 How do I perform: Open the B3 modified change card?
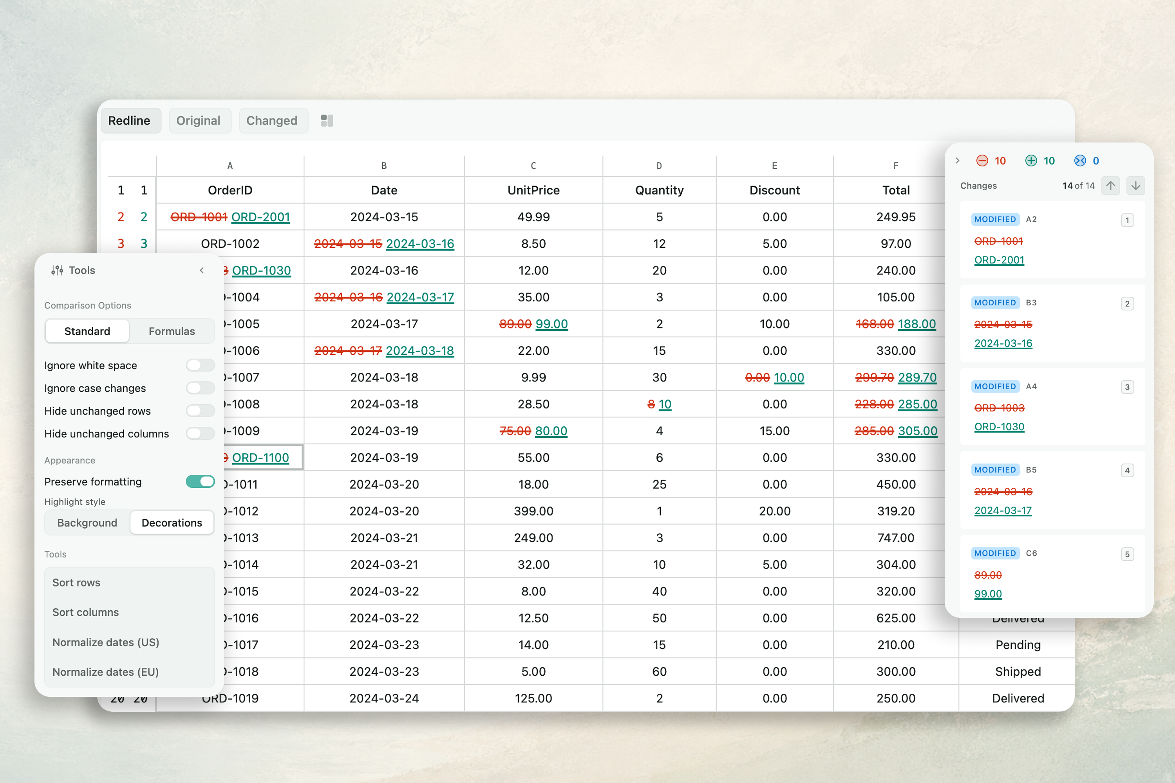click(x=1052, y=323)
